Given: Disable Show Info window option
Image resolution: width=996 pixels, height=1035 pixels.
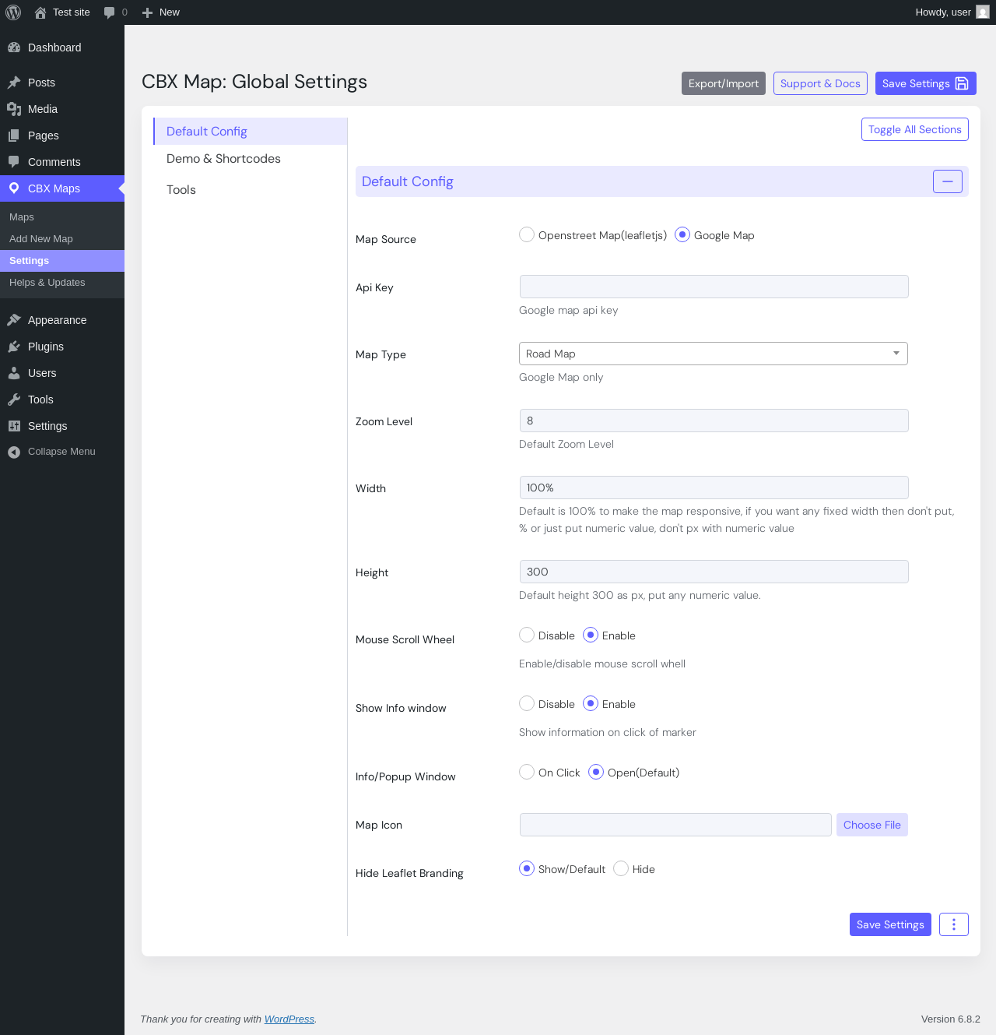Looking at the screenshot, I should pyautogui.click(x=527, y=703).
